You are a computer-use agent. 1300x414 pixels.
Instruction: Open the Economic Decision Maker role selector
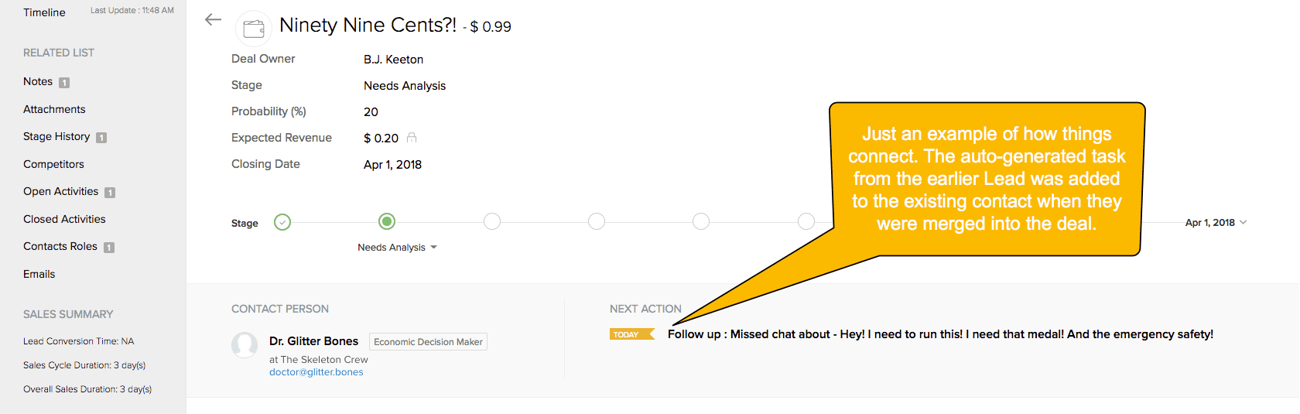(428, 342)
